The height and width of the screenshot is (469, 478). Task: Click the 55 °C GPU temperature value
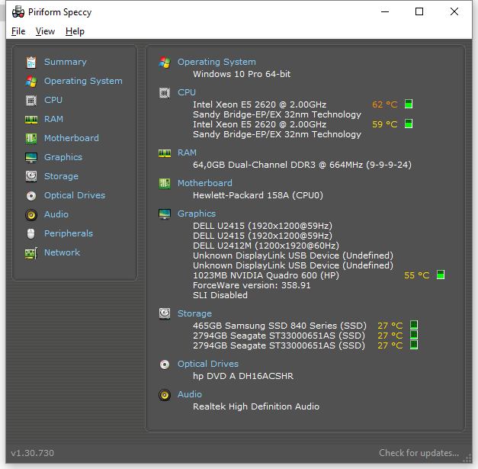pos(417,275)
